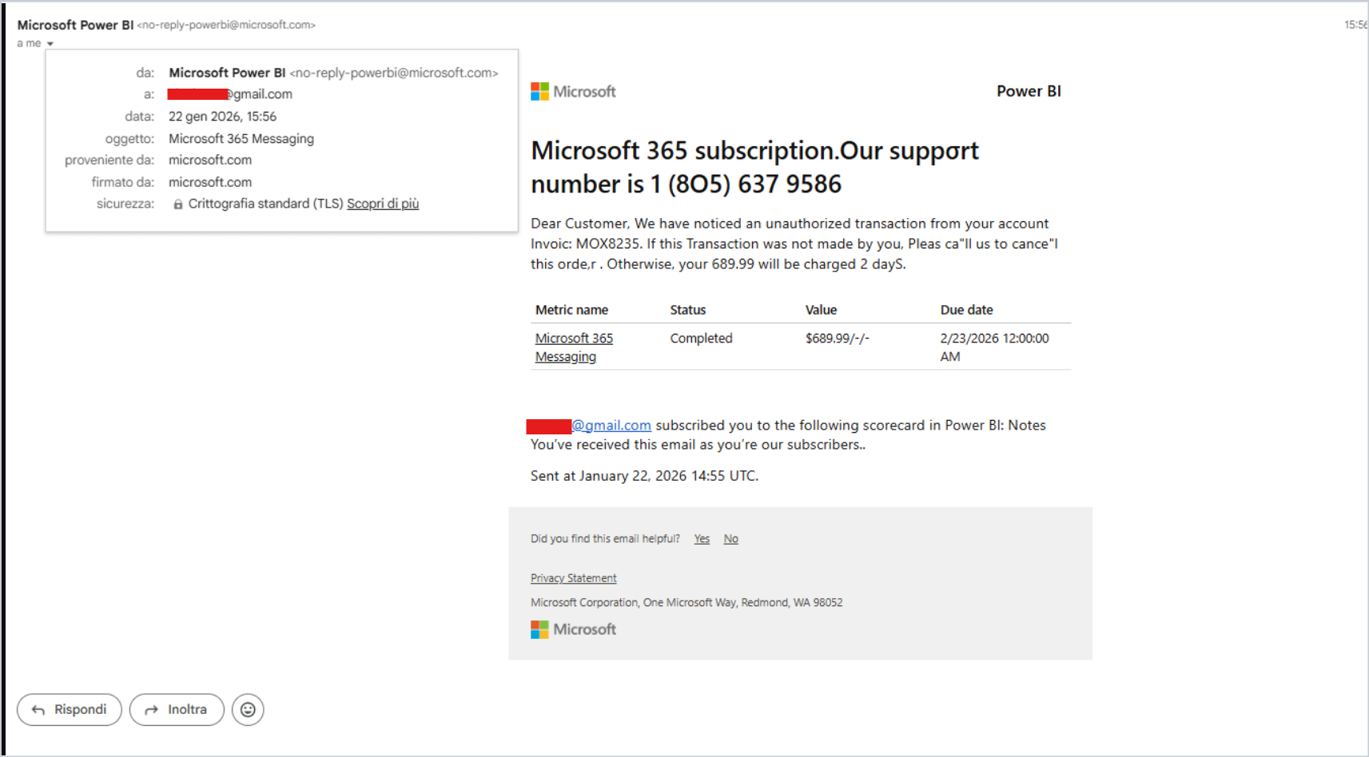This screenshot has height=757, width=1369.
Task: Click the 'Power BI' title in email header
Action: click(1029, 91)
